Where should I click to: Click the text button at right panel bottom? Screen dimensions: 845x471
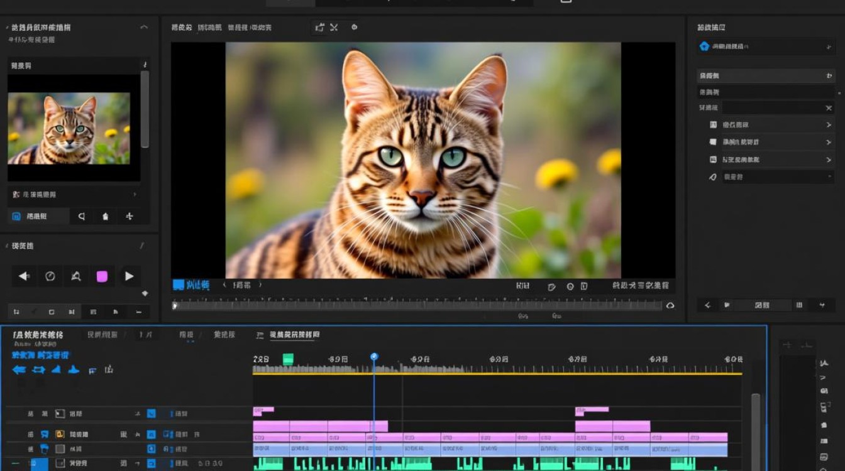[762, 305]
